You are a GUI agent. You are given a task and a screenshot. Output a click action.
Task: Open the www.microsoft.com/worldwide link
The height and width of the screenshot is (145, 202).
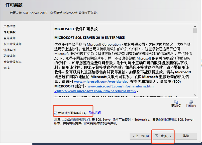click(100, 82)
